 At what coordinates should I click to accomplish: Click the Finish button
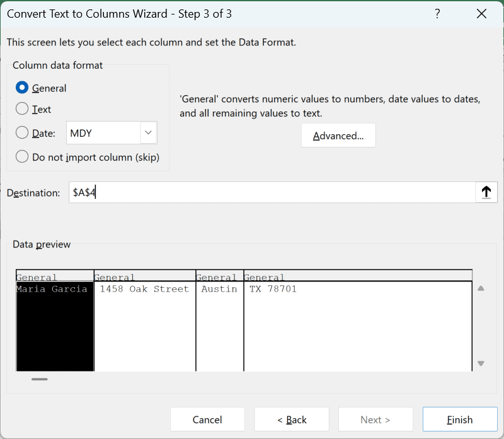click(x=460, y=419)
